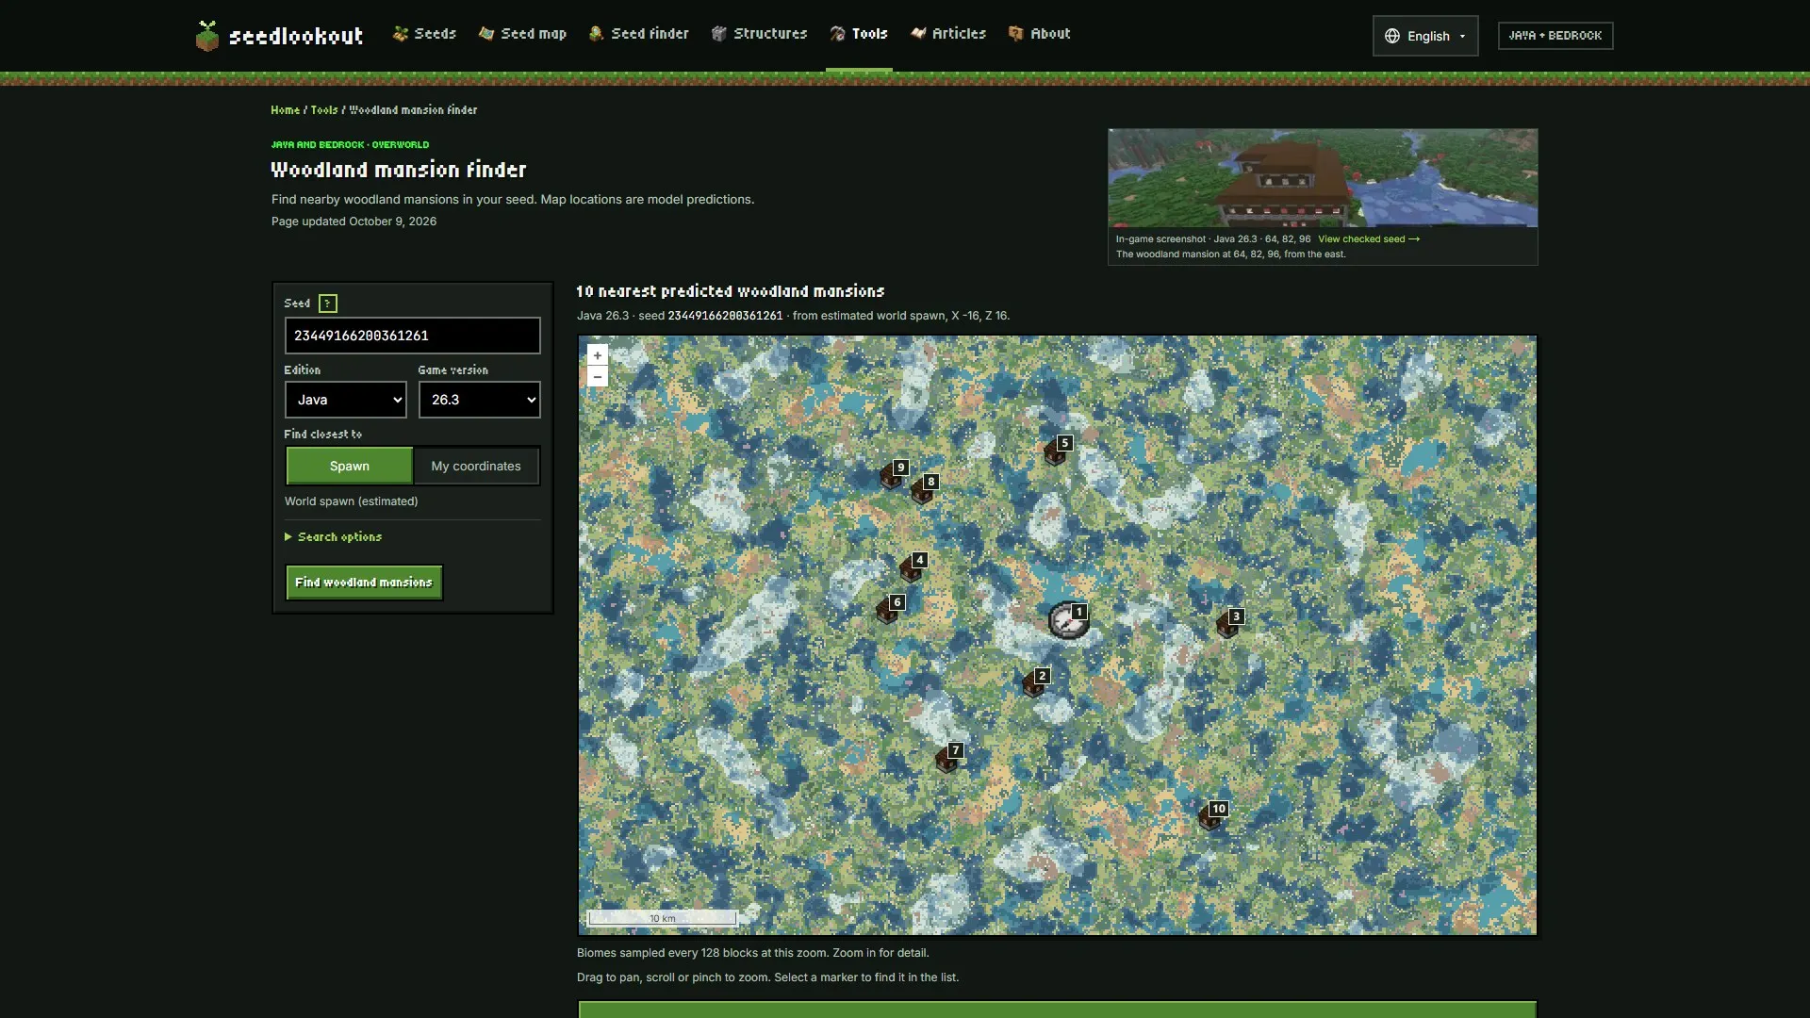The width and height of the screenshot is (1810, 1018).
Task: Go to Tools breadcrumb link
Action: click(324, 110)
